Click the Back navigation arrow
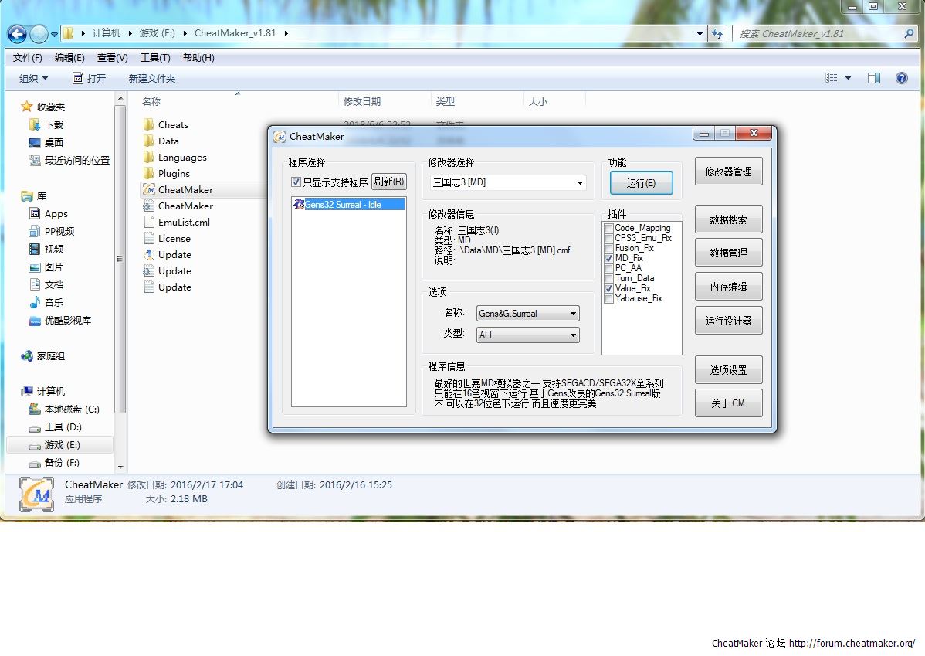 click(17, 34)
